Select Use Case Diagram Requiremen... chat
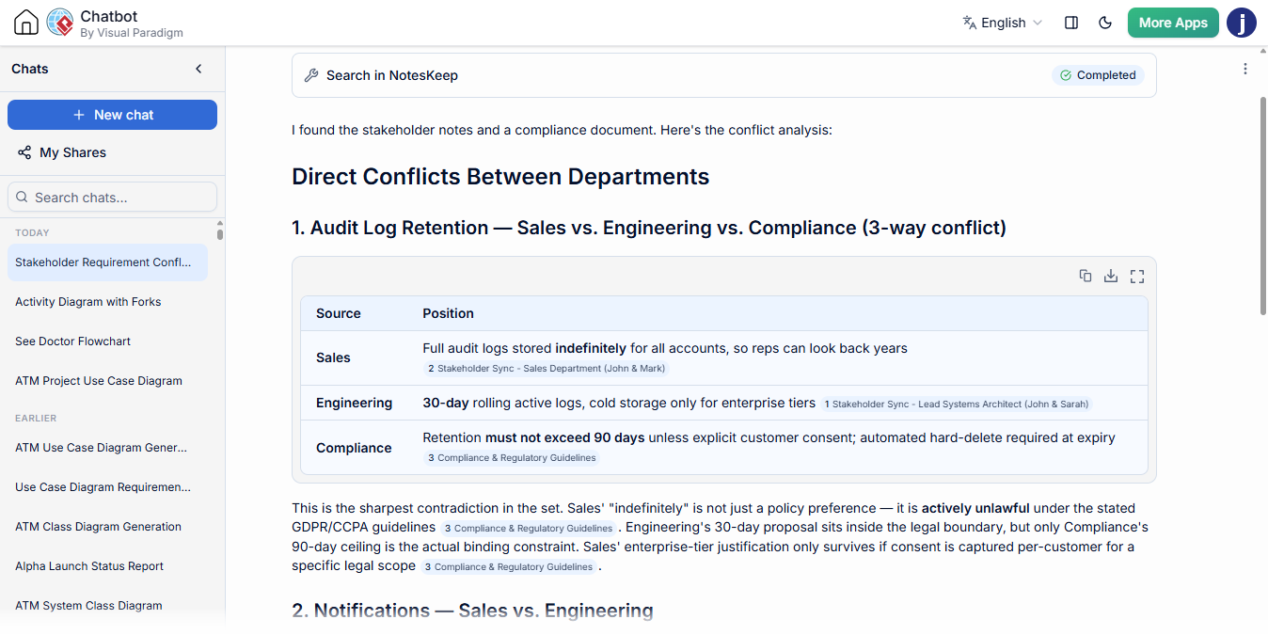The image size is (1268, 635). pos(107,487)
